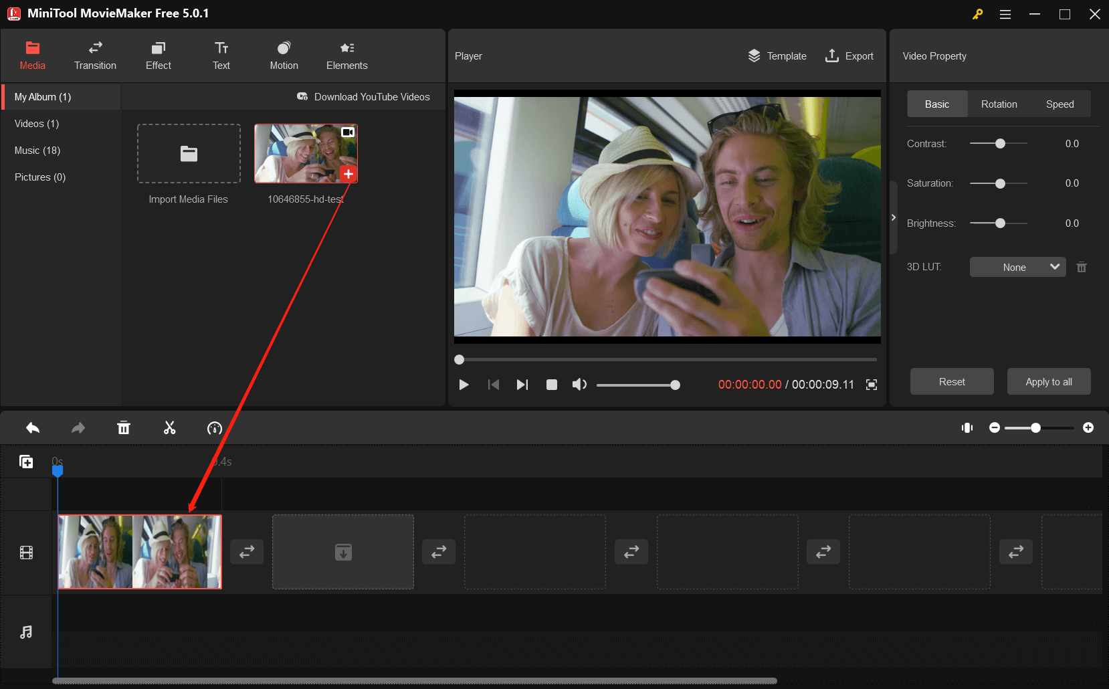Adjust the Brightness slider
1109x689 pixels.
[999, 223]
